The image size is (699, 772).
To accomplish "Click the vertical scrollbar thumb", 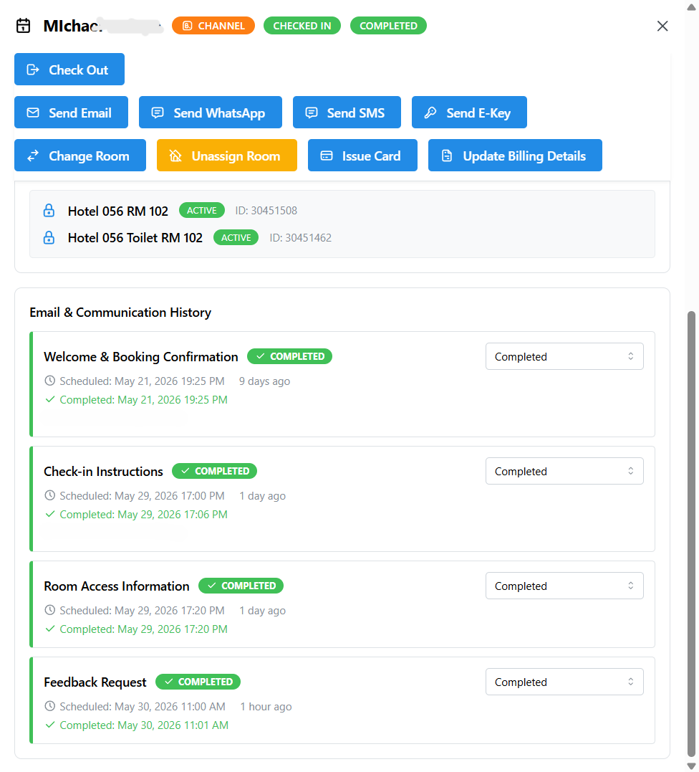I will point(691,533).
